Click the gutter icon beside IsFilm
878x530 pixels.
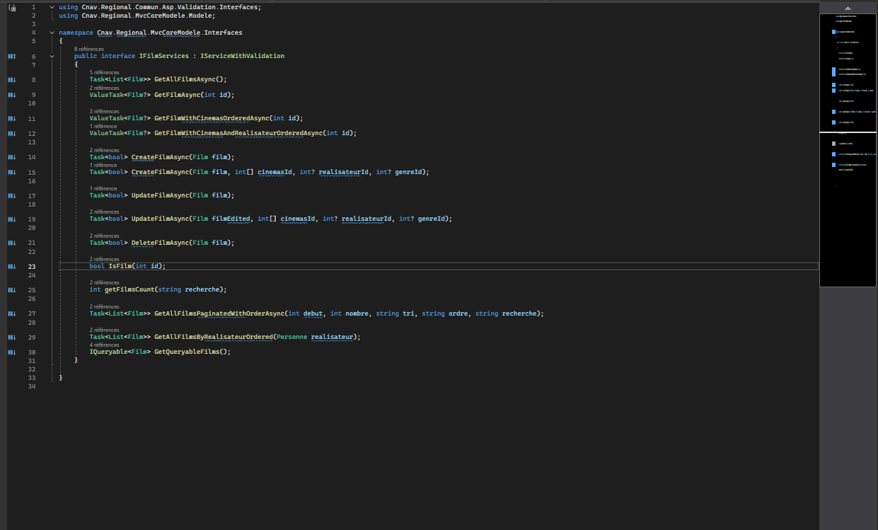pyautogui.click(x=11, y=266)
